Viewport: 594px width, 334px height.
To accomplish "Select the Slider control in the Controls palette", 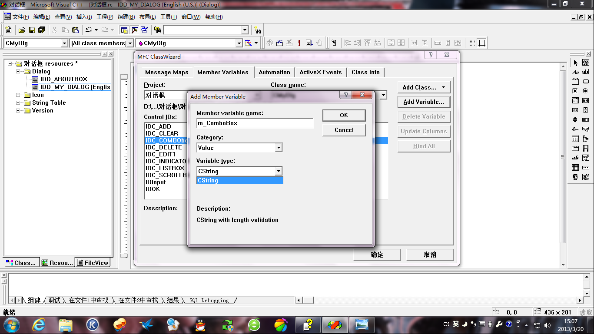I will [575, 129].
